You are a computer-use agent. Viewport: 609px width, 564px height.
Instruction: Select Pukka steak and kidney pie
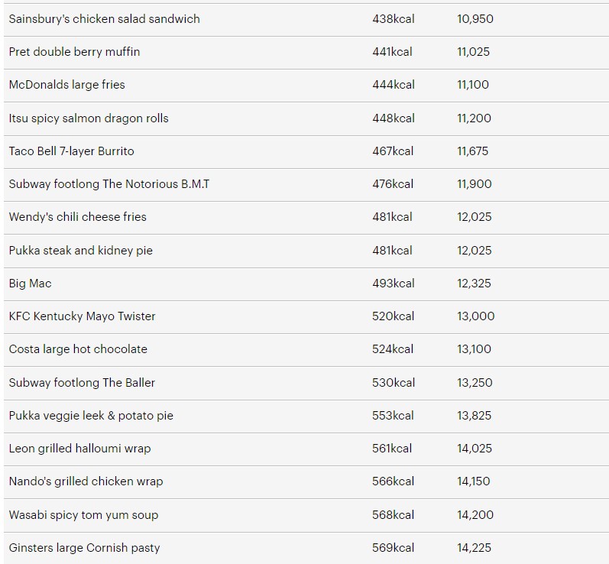[80, 251]
